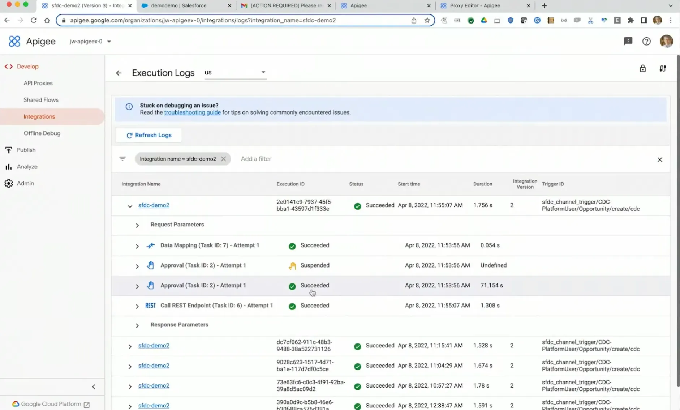Click green check for Data Mapping task
This screenshot has width=680, height=410.
(292, 246)
